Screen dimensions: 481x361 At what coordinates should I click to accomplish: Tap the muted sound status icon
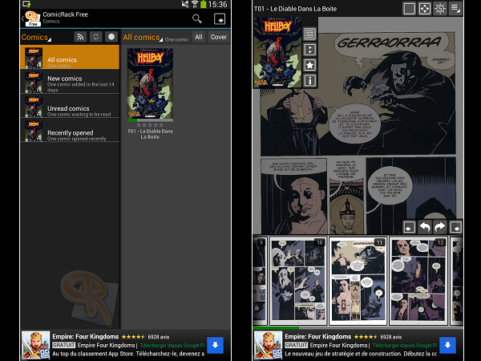tap(185, 4)
